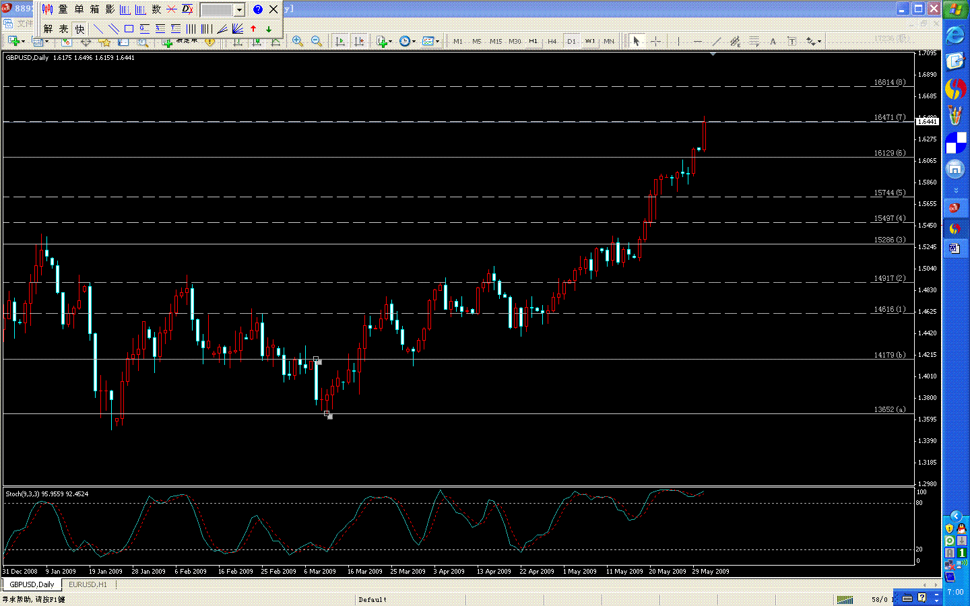Image resolution: width=970 pixels, height=606 pixels.
Task: Switch chart to M15 timeframe
Action: (x=496, y=42)
